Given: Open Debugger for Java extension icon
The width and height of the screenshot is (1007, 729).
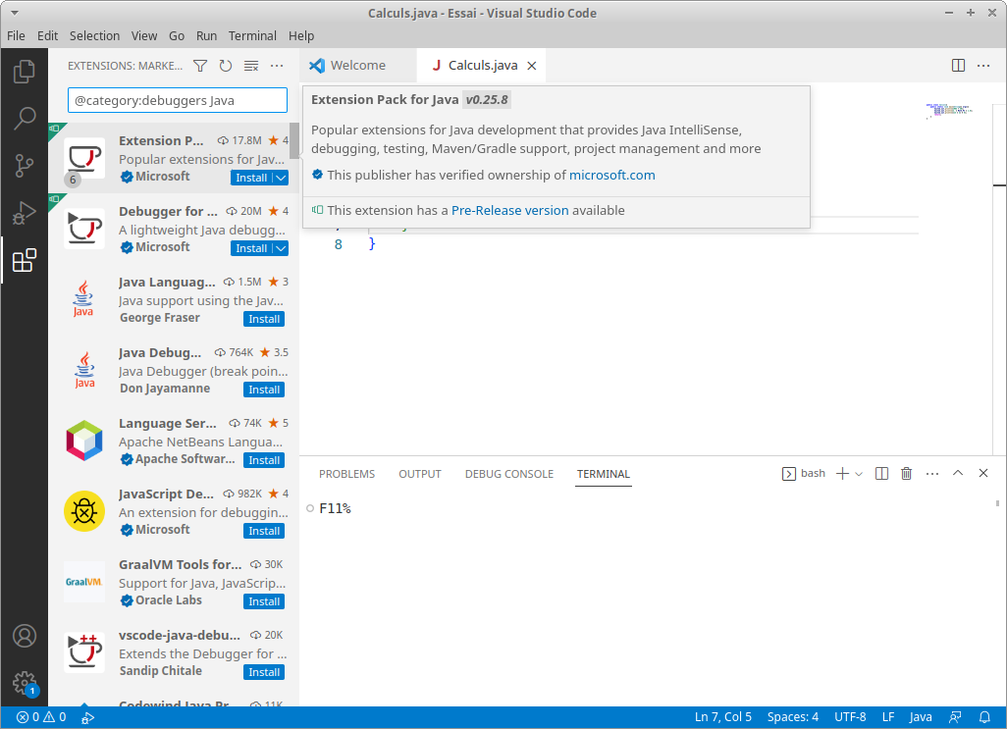Looking at the screenshot, I should click(84, 229).
